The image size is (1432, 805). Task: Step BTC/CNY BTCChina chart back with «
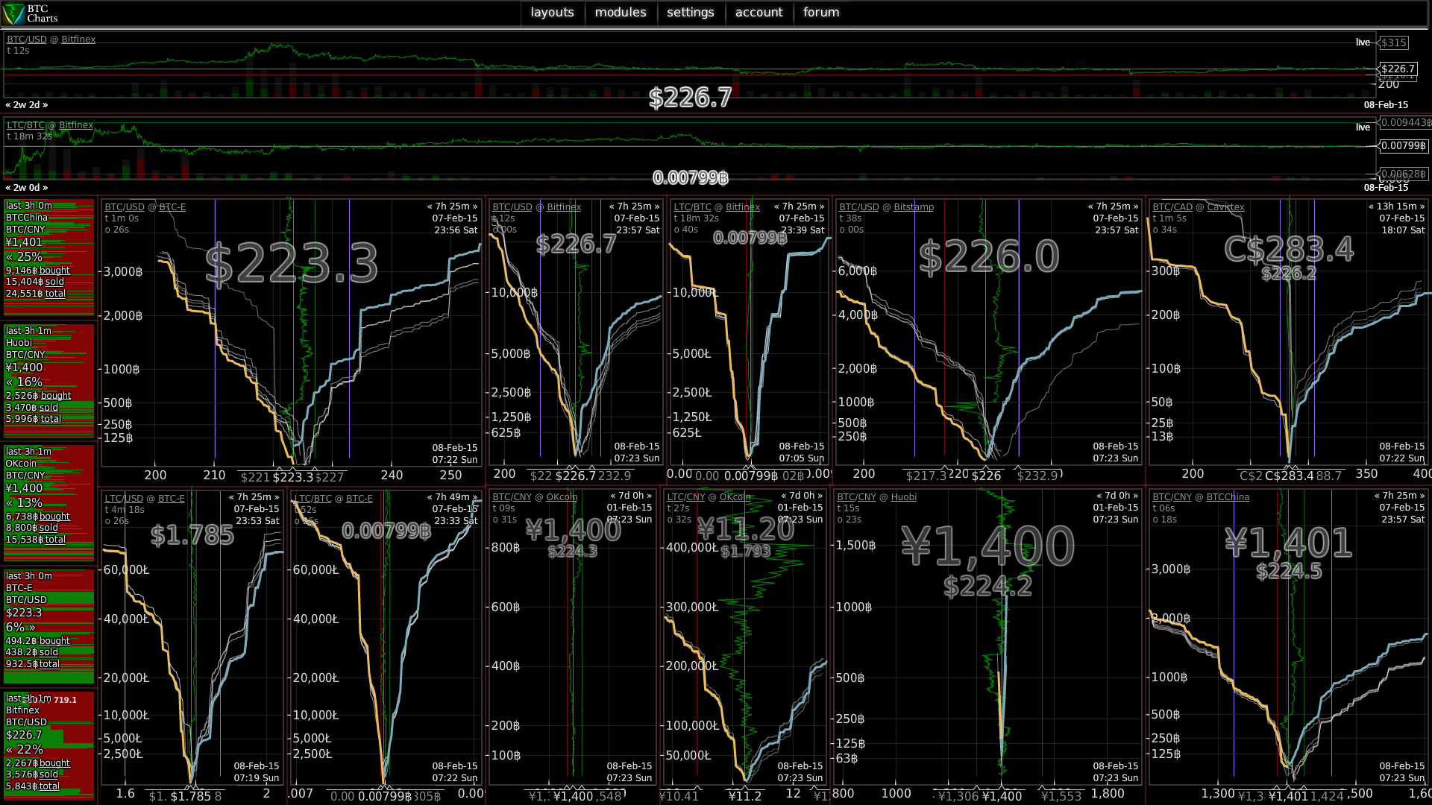[x=1377, y=496]
